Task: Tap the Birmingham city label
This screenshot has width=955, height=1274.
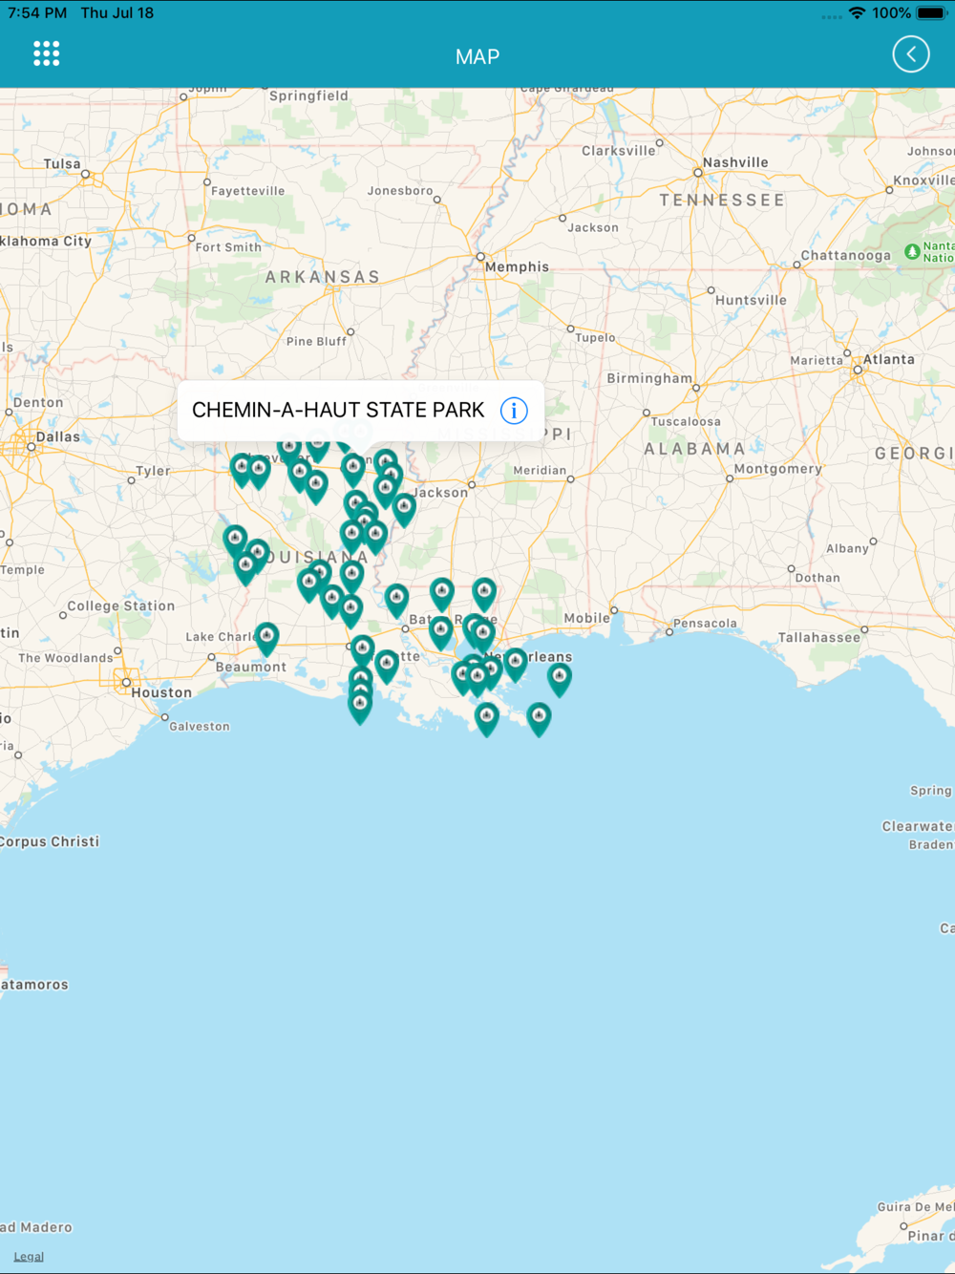Action: pyautogui.click(x=649, y=378)
